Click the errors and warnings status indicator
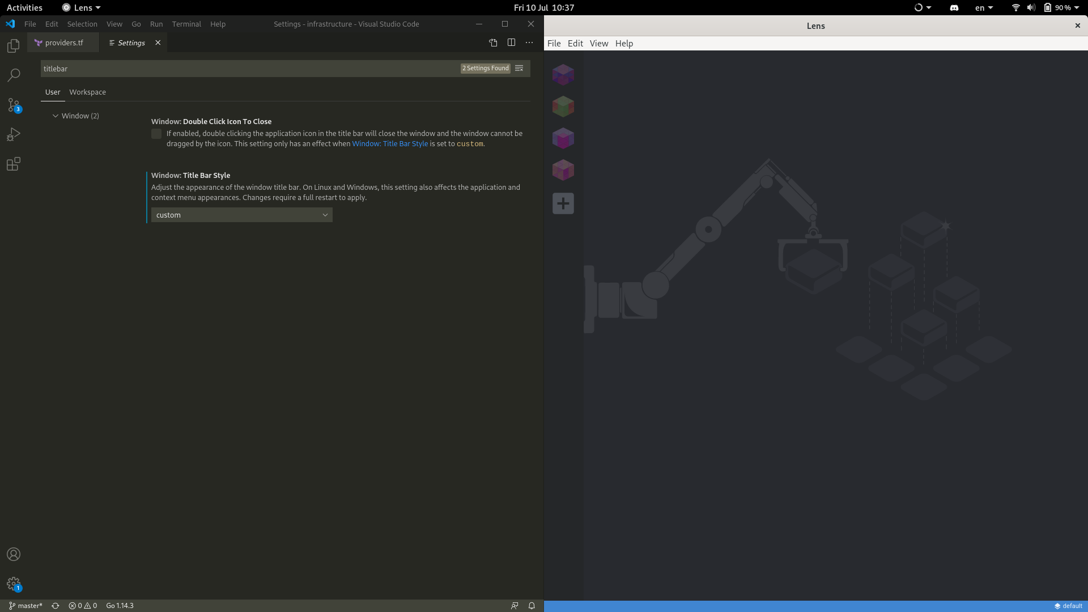1088x612 pixels. pyautogui.click(x=83, y=605)
